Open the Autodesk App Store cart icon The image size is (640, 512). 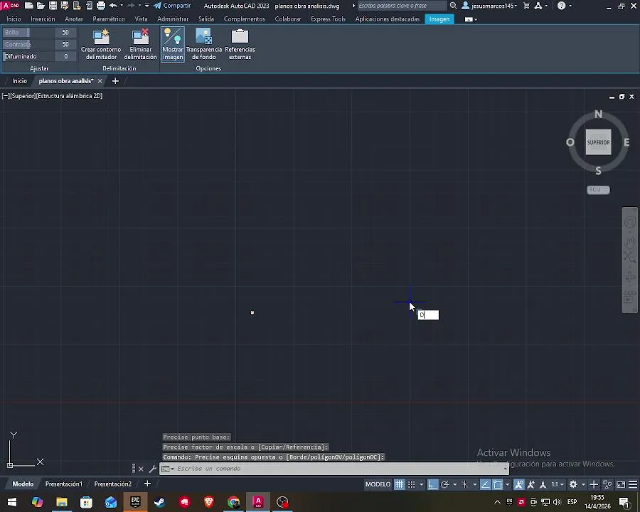click(x=526, y=6)
